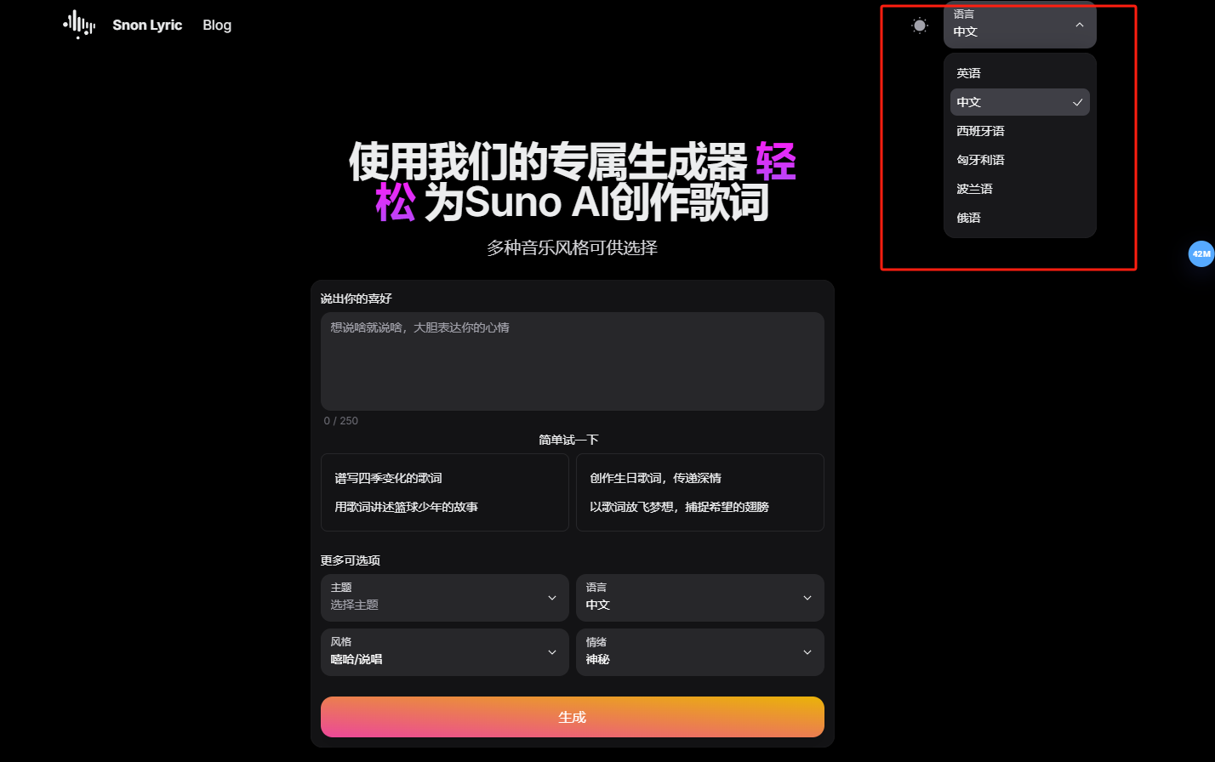The width and height of the screenshot is (1215, 762).
Task: Click the 简单试一下 label text
Action: [x=568, y=440]
